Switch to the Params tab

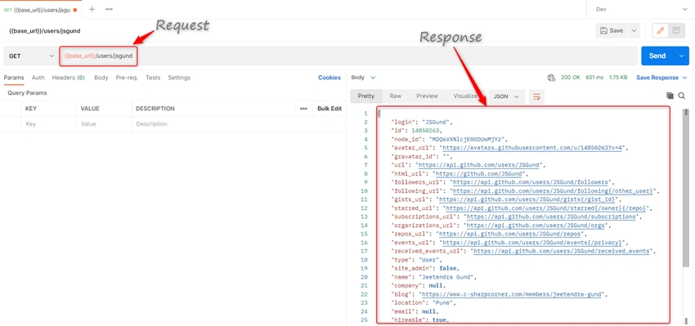point(14,78)
